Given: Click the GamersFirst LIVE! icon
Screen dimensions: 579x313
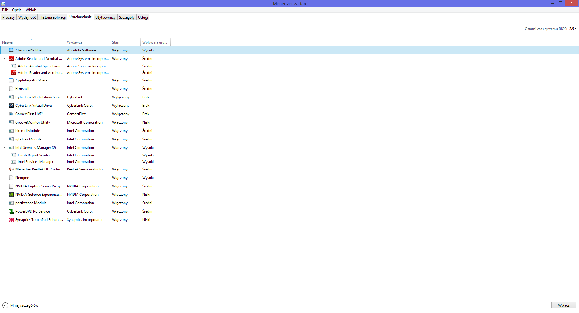Looking at the screenshot, I should click(x=11, y=114).
